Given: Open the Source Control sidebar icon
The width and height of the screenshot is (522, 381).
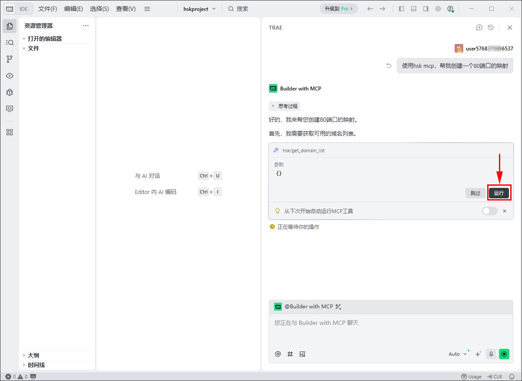Looking at the screenshot, I should pos(10,59).
